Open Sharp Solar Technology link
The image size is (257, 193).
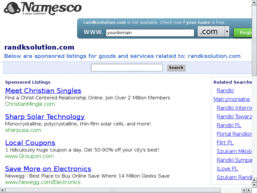[45, 117]
